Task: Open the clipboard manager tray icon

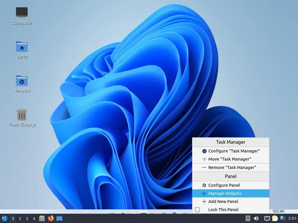Action: [x=275, y=218]
